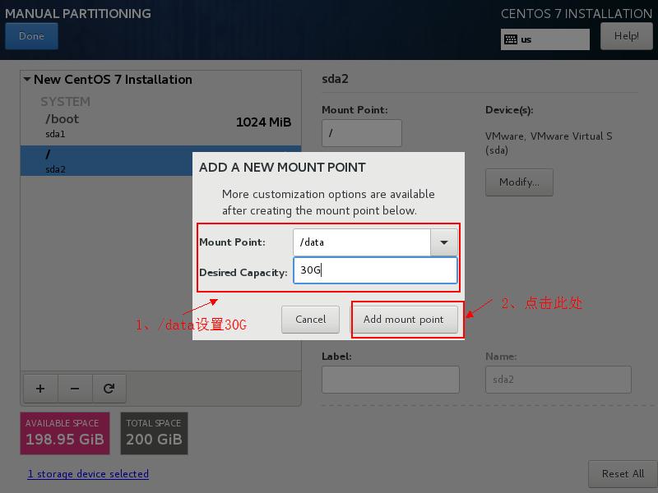Open the 1 storage device selected link
Viewport: 658px width, 493px height.
pos(88,474)
